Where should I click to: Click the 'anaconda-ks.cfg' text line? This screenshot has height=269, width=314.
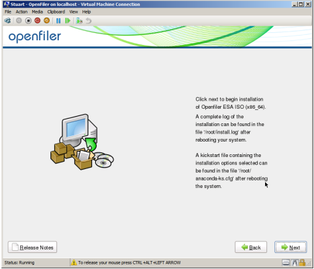click(231, 178)
